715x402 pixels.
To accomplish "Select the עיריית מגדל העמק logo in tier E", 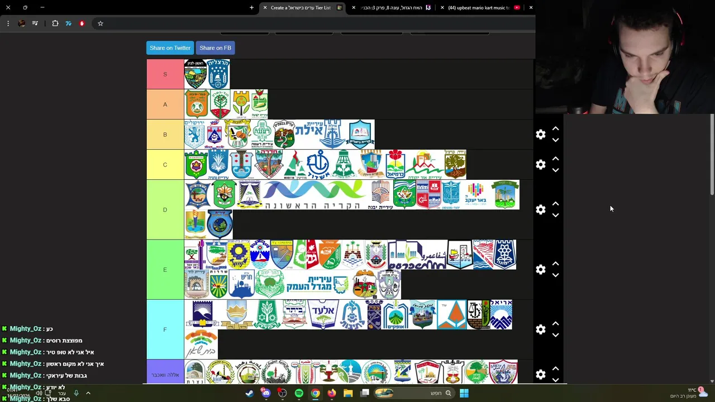I will tap(317, 285).
